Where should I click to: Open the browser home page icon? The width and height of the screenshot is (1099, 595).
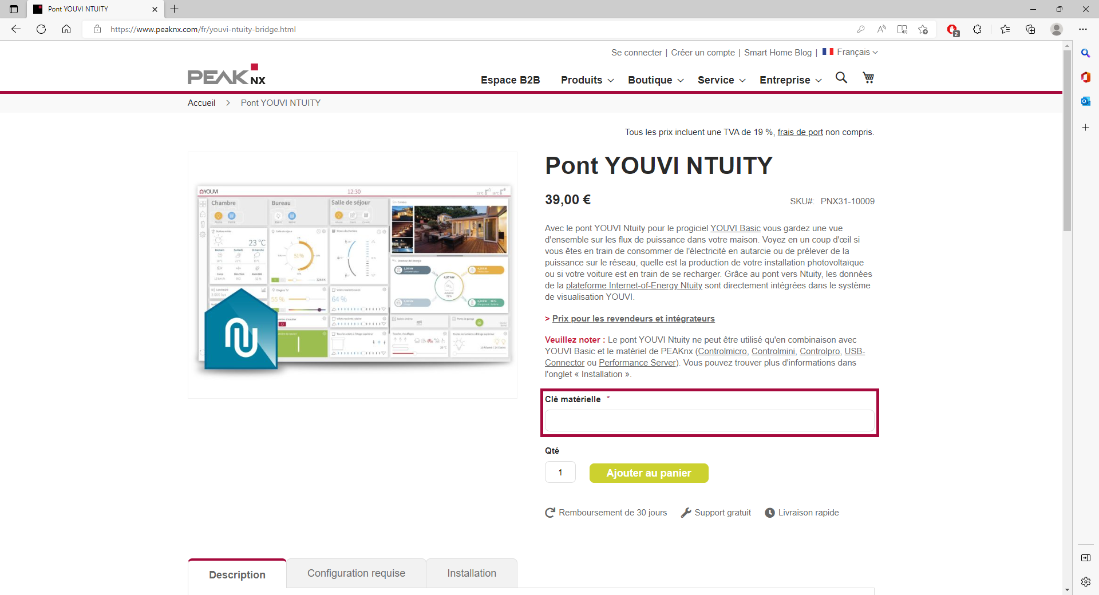66,29
